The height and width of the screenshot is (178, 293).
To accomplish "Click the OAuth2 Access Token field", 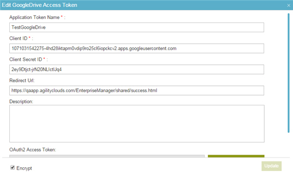I will [x=107, y=156].
